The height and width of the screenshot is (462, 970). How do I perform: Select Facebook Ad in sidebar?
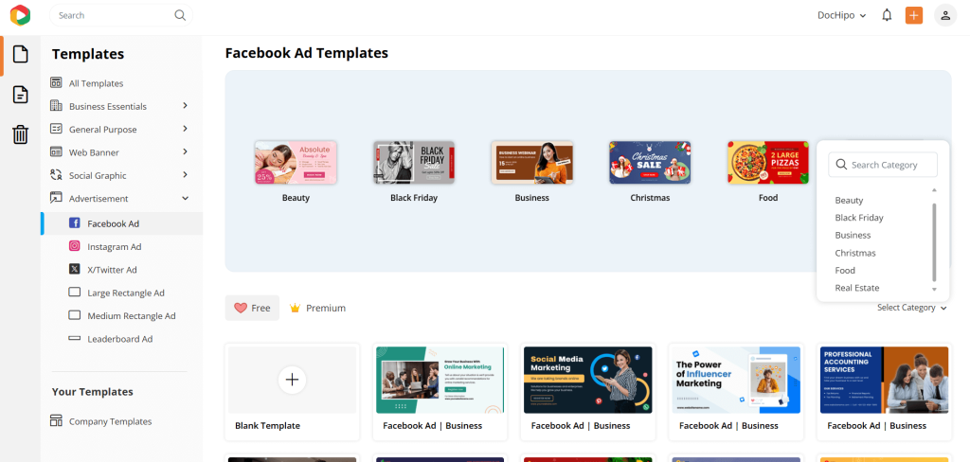tap(122, 223)
